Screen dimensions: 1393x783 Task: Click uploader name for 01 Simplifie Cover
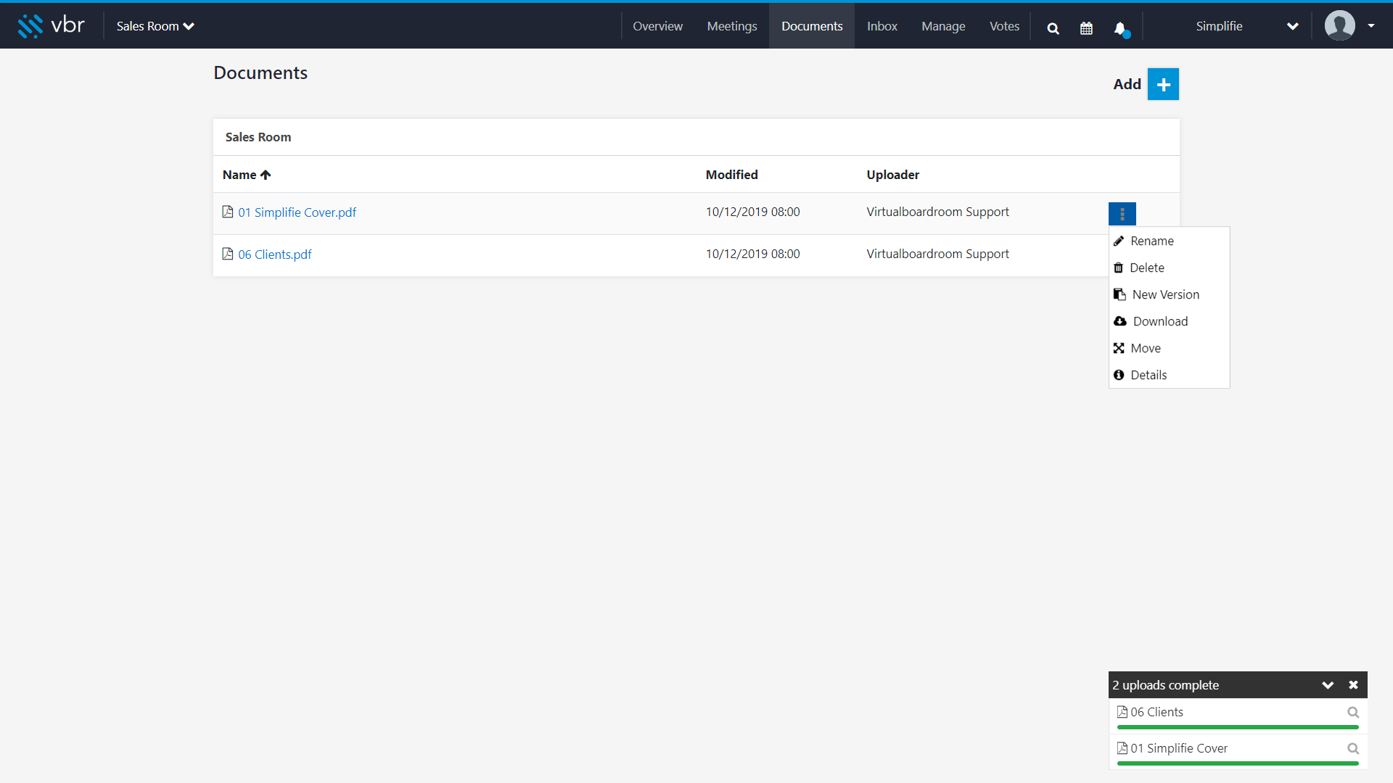(x=937, y=212)
